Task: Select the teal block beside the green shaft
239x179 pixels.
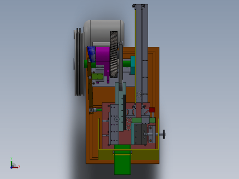Action: tap(133, 65)
